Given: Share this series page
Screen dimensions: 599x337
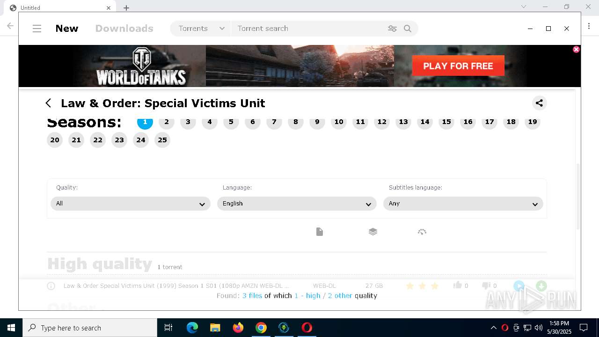Looking at the screenshot, I should pos(539,103).
